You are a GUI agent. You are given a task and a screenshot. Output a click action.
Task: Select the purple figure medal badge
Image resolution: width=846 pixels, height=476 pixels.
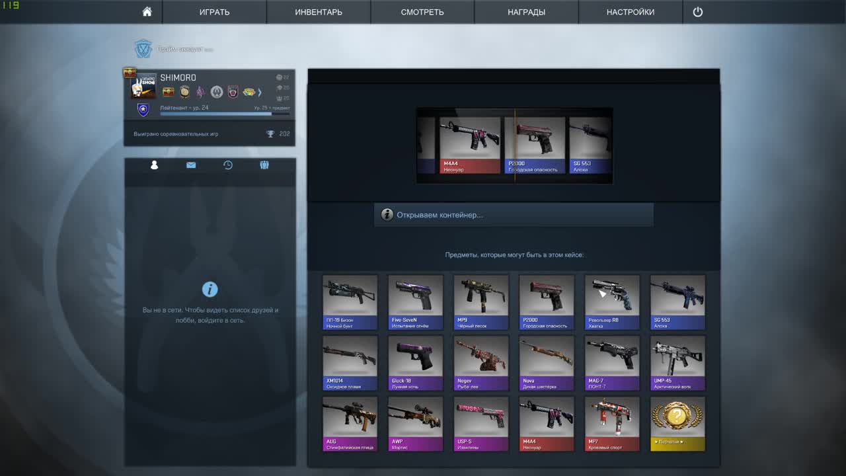[x=200, y=92]
